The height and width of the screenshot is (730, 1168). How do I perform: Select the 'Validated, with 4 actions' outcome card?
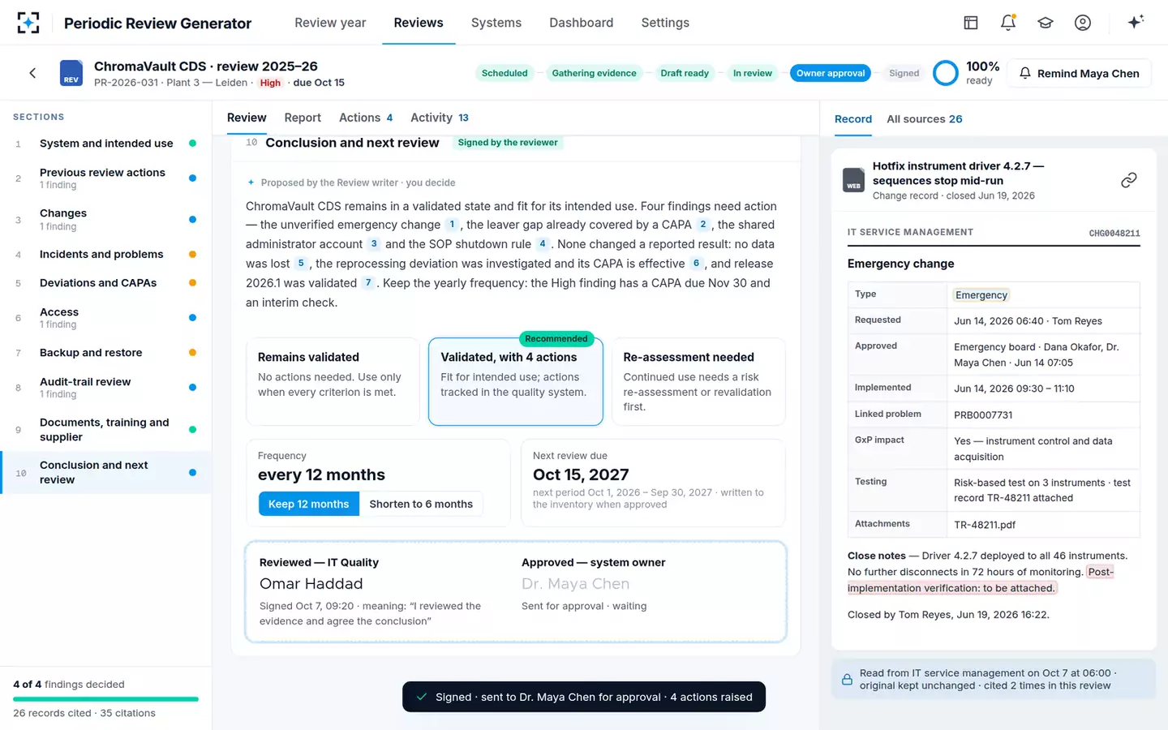(516, 381)
